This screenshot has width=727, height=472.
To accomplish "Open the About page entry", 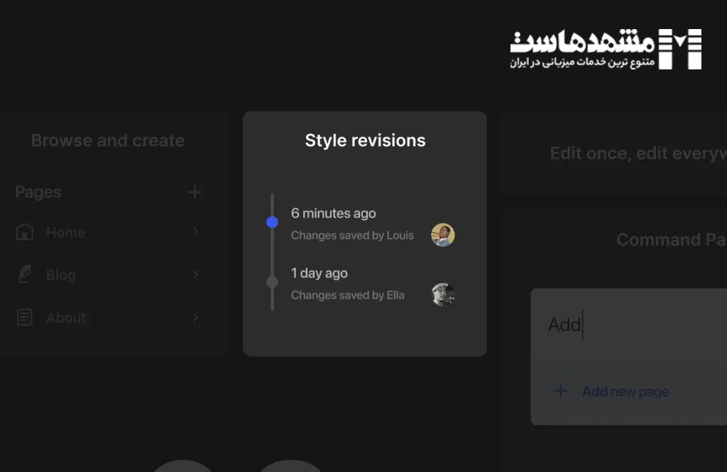I will point(66,318).
